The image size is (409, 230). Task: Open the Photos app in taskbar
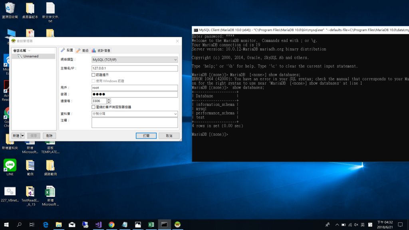138,224
